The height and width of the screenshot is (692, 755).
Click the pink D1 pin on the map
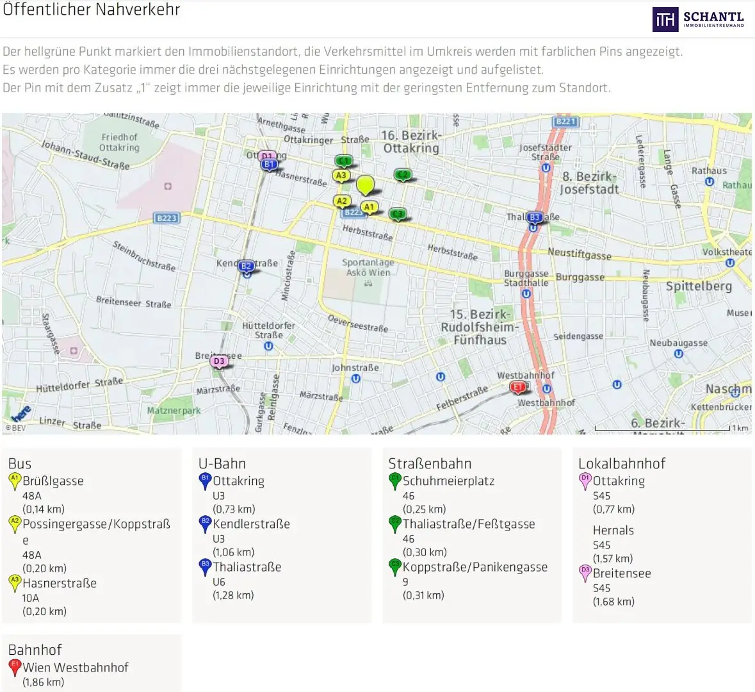266,156
